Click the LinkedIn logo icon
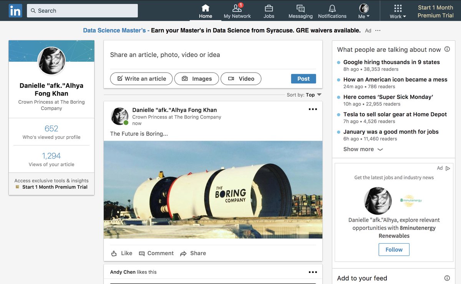This screenshot has height=284, width=461. 15,11
